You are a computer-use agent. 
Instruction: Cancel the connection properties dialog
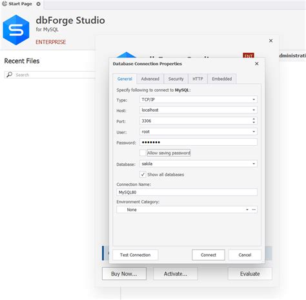(x=245, y=255)
